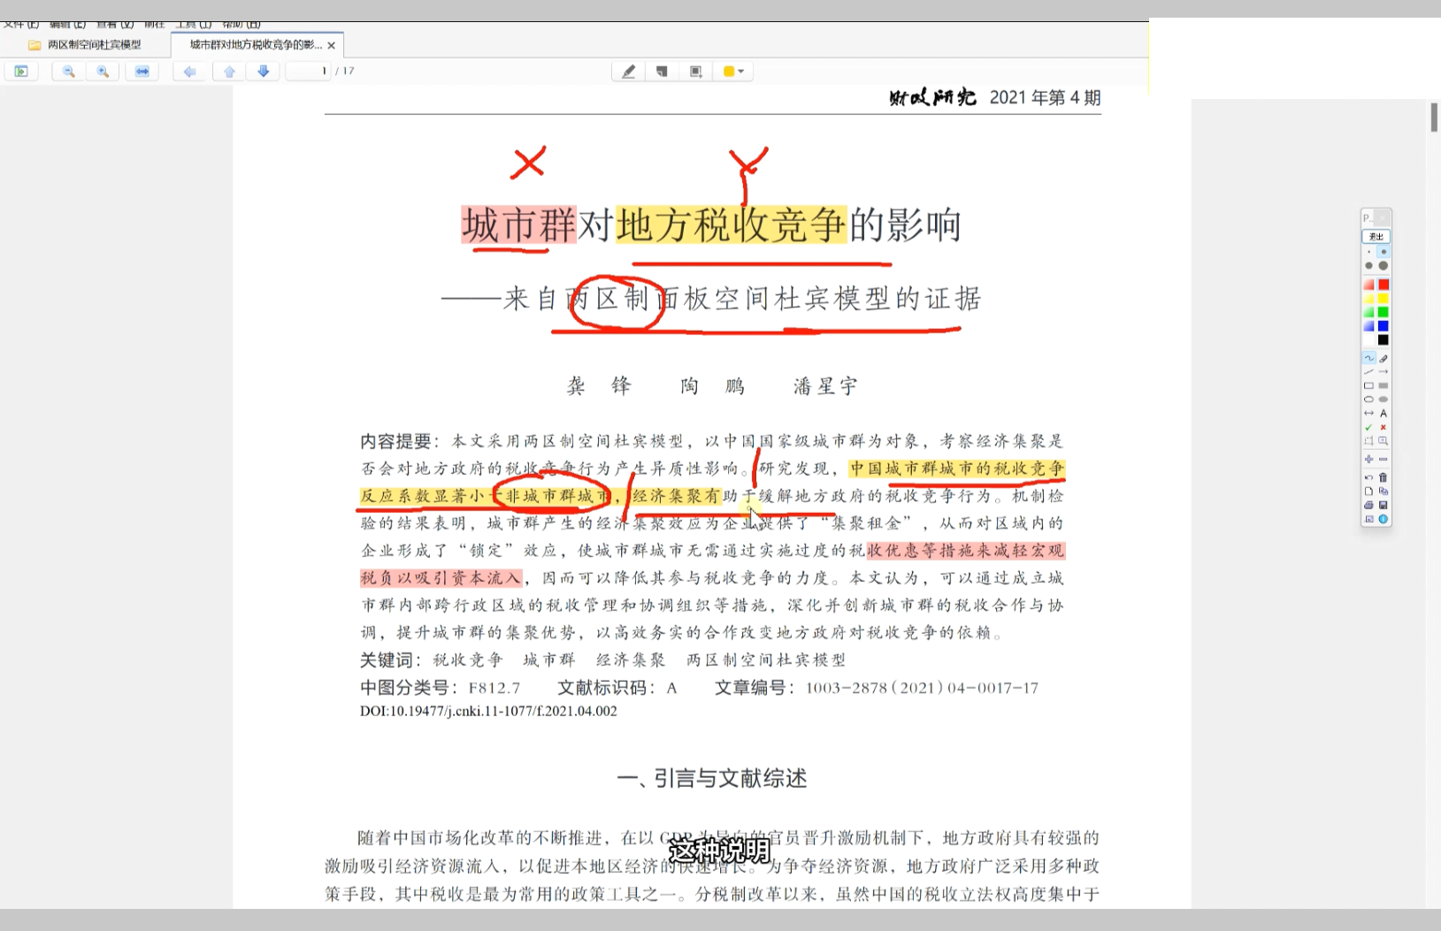Screen dimensions: 1441x931
Task: Activate the magnifier tool in the drawing palette
Action: pyautogui.click(x=1384, y=440)
